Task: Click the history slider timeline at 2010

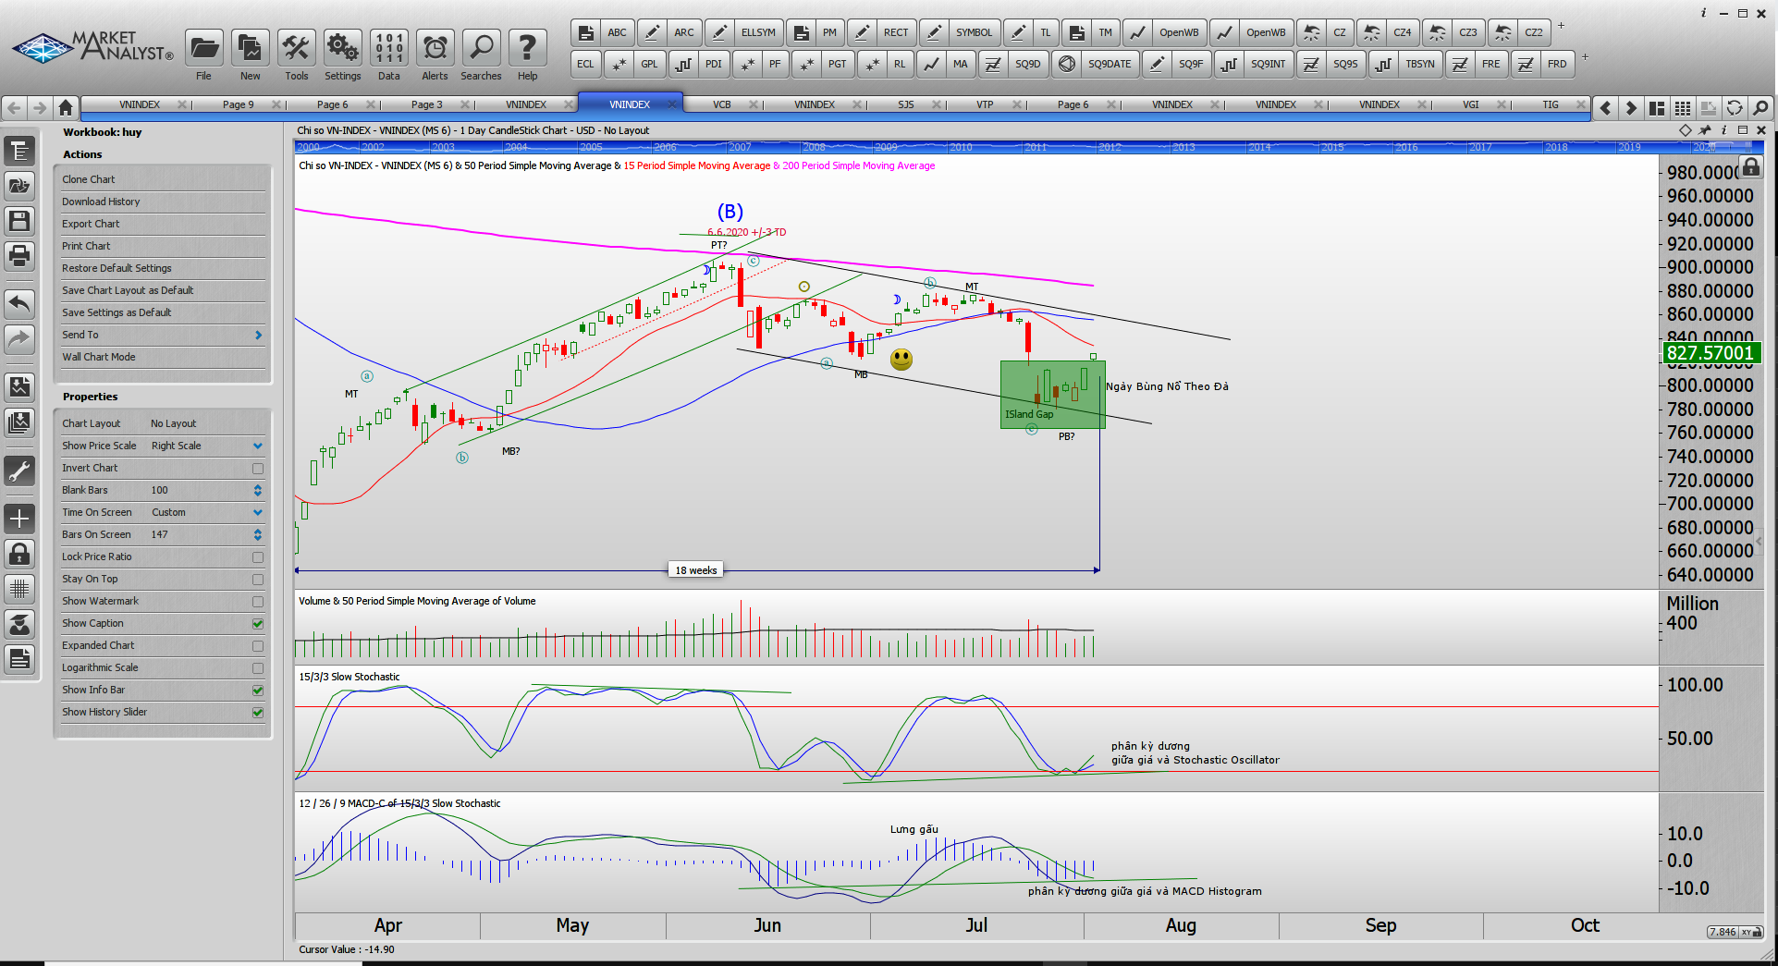Action: coord(962,148)
